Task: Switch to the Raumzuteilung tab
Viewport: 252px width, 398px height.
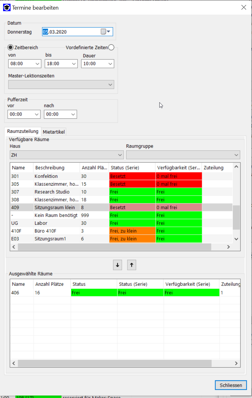Action: tap(23, 131)
